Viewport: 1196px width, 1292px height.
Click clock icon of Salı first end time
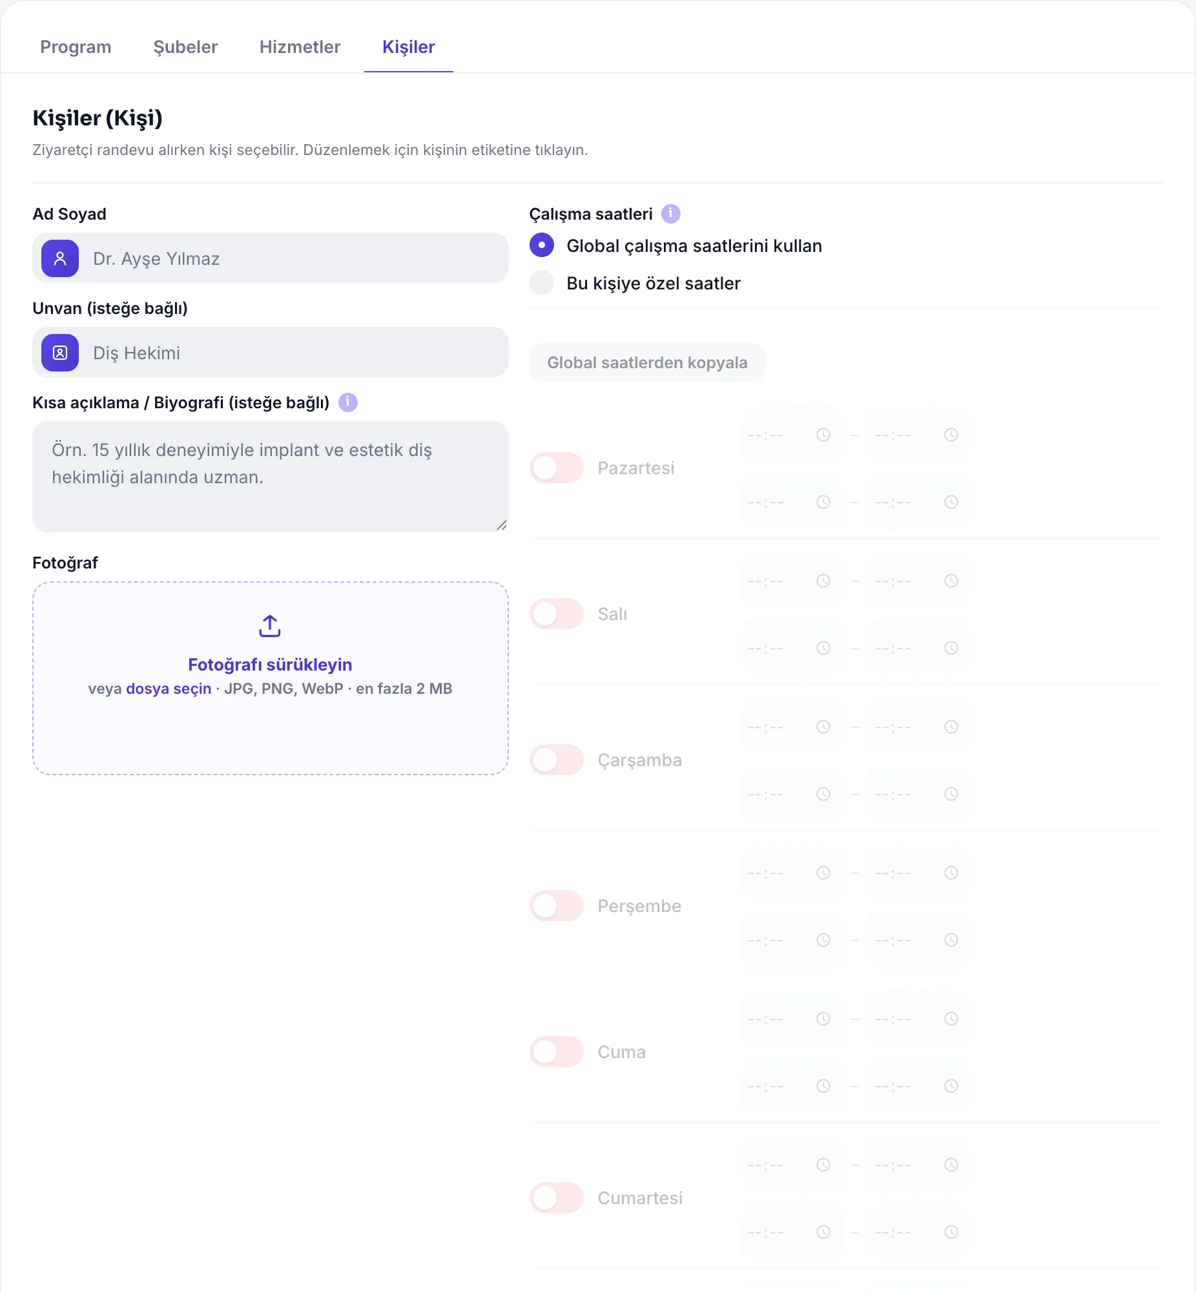[x=951, y=581]
